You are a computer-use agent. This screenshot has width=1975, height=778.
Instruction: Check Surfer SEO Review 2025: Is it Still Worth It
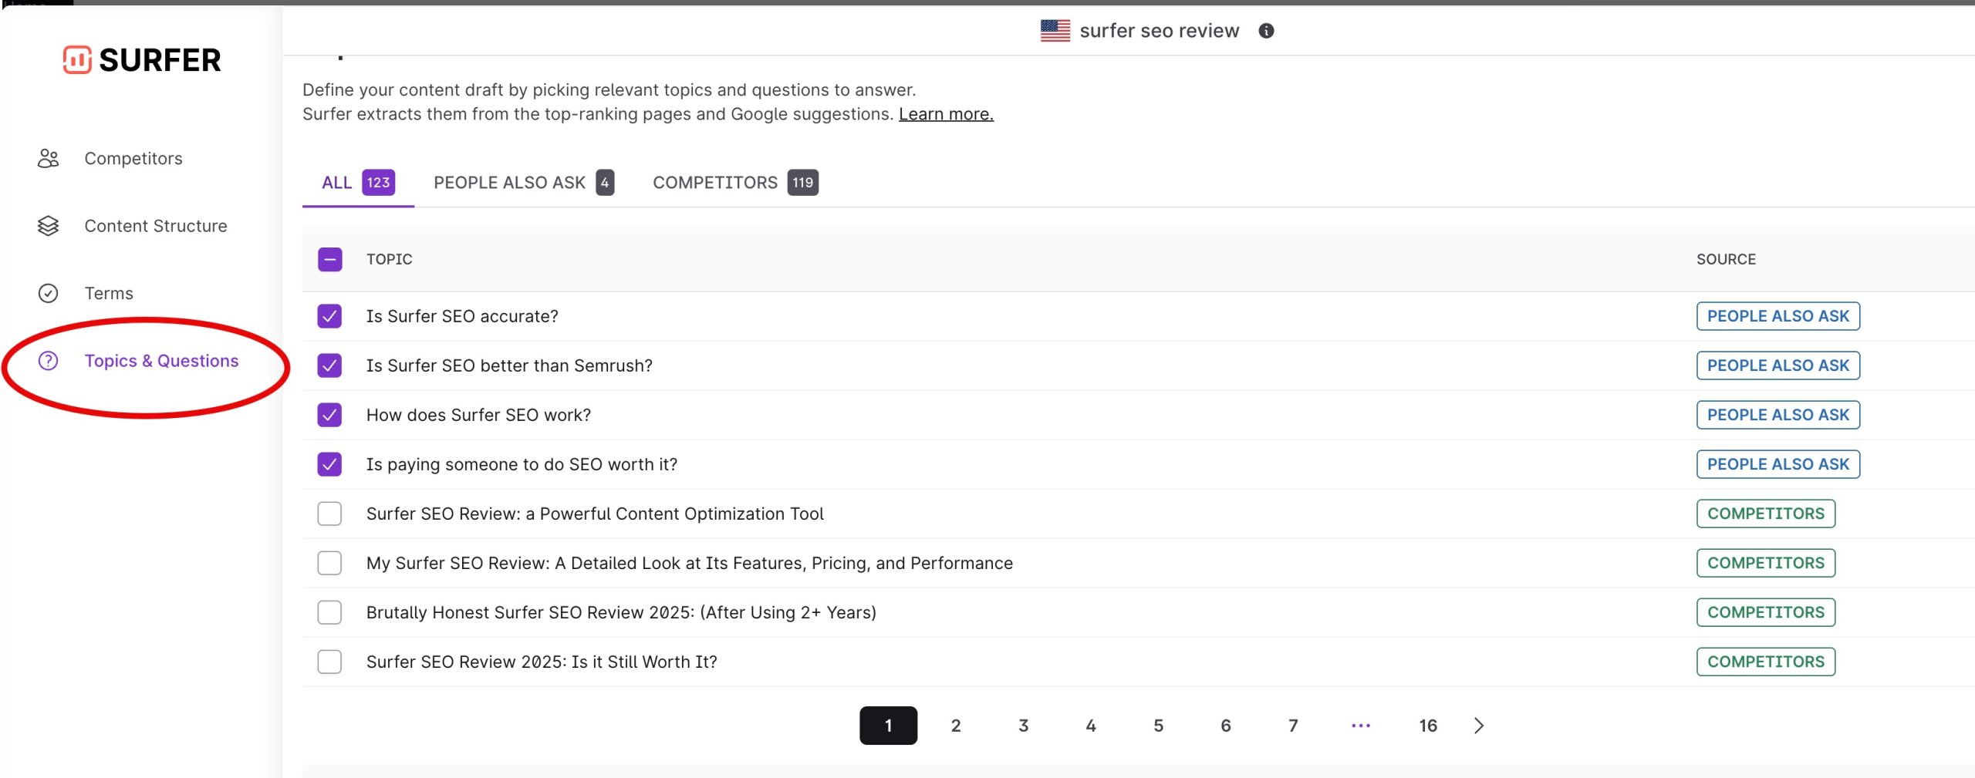(329, 662)
